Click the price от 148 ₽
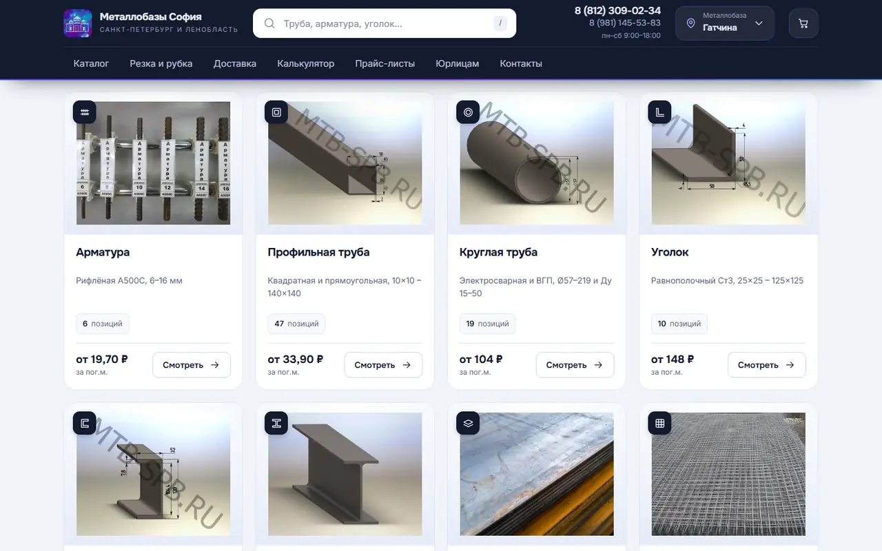The height and width of the screenshot is (551, 882). tap(673, 359)
